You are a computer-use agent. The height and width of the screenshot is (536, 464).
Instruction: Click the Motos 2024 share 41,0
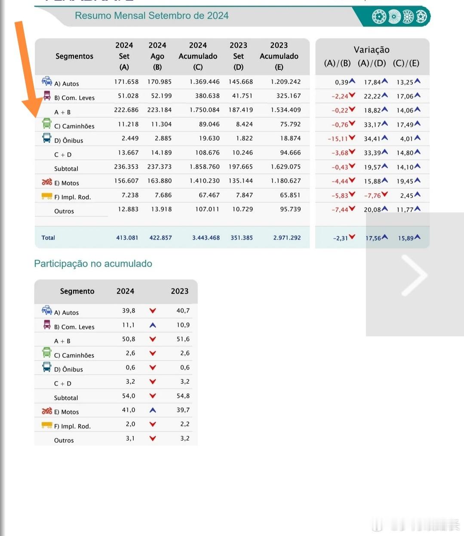pyautogui.click(x=129, y=410)
